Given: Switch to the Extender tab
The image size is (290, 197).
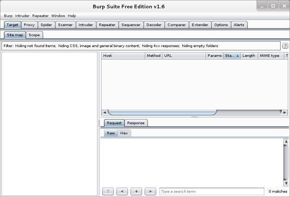Looking at the screenshot, I should coord(200,25).
